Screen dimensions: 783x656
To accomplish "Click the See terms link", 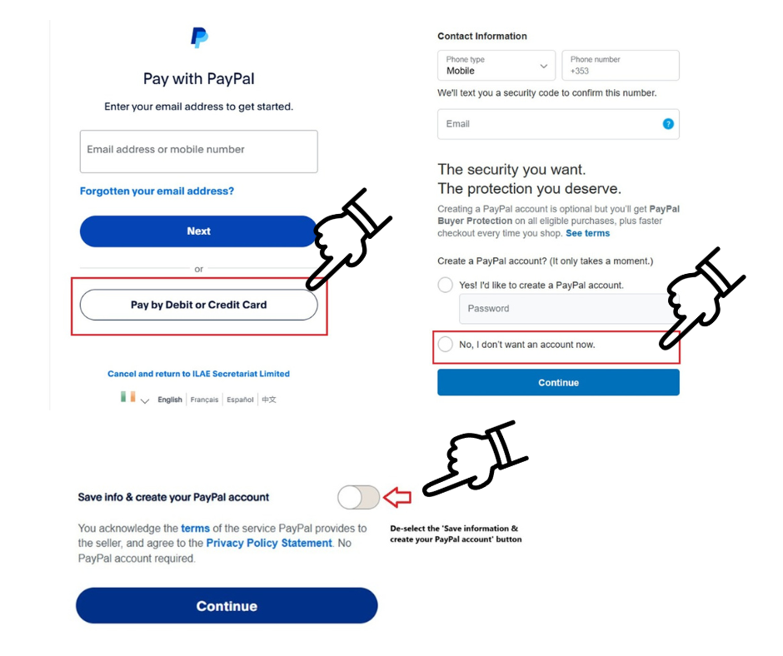I will (x=587, y=233).
